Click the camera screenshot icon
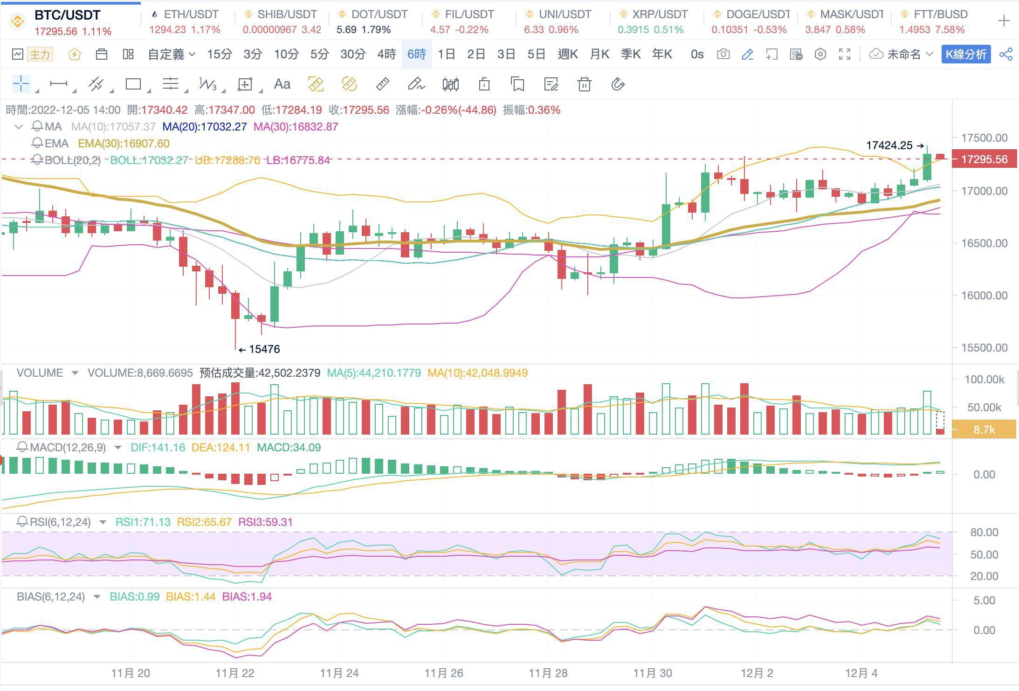Viewport: 1019px width, 691px height. 723,54
